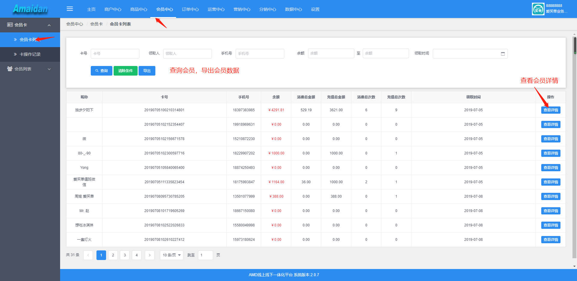Go to pagination page 4

pyautogui.click(x=137, y=255)
